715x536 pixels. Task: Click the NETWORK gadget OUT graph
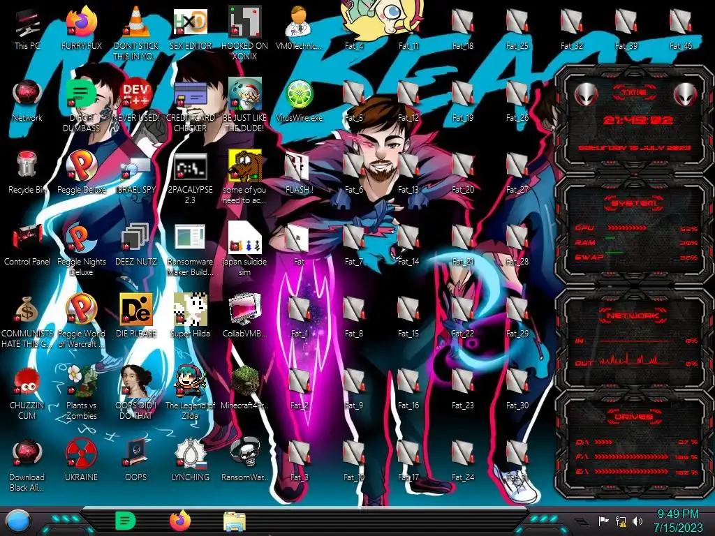pyautogui.click(x=634, y=359)
